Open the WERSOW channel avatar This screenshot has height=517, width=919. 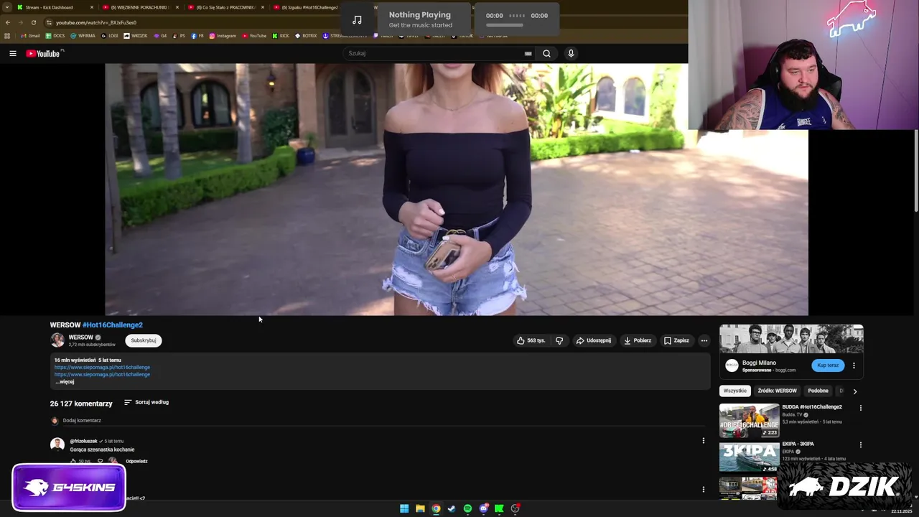click(57, 340)
